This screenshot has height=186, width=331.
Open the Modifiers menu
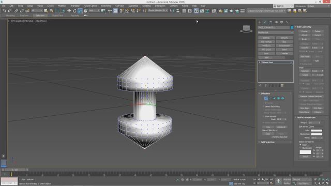click(x=62, y=6)
